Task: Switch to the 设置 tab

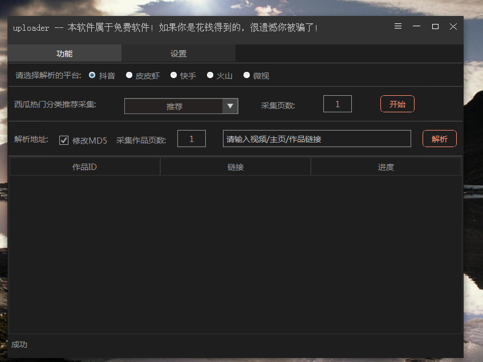Action: tap(178, 53)
